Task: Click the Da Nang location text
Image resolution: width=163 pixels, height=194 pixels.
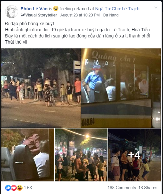Action: (x=111, y=15)
